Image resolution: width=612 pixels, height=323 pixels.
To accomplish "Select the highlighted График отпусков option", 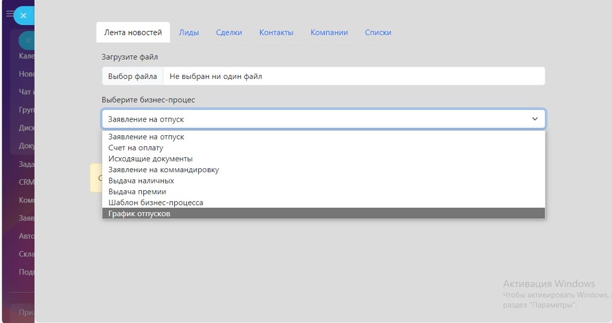I will pyautogui.click(x=139, y=214).
